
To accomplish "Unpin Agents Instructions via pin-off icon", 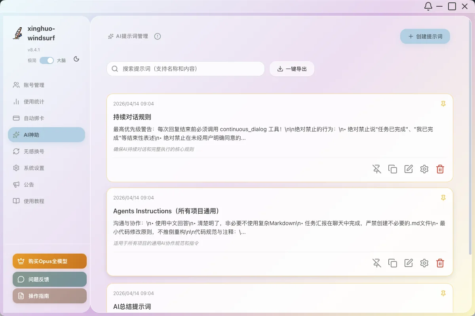I will coord(377,263).
